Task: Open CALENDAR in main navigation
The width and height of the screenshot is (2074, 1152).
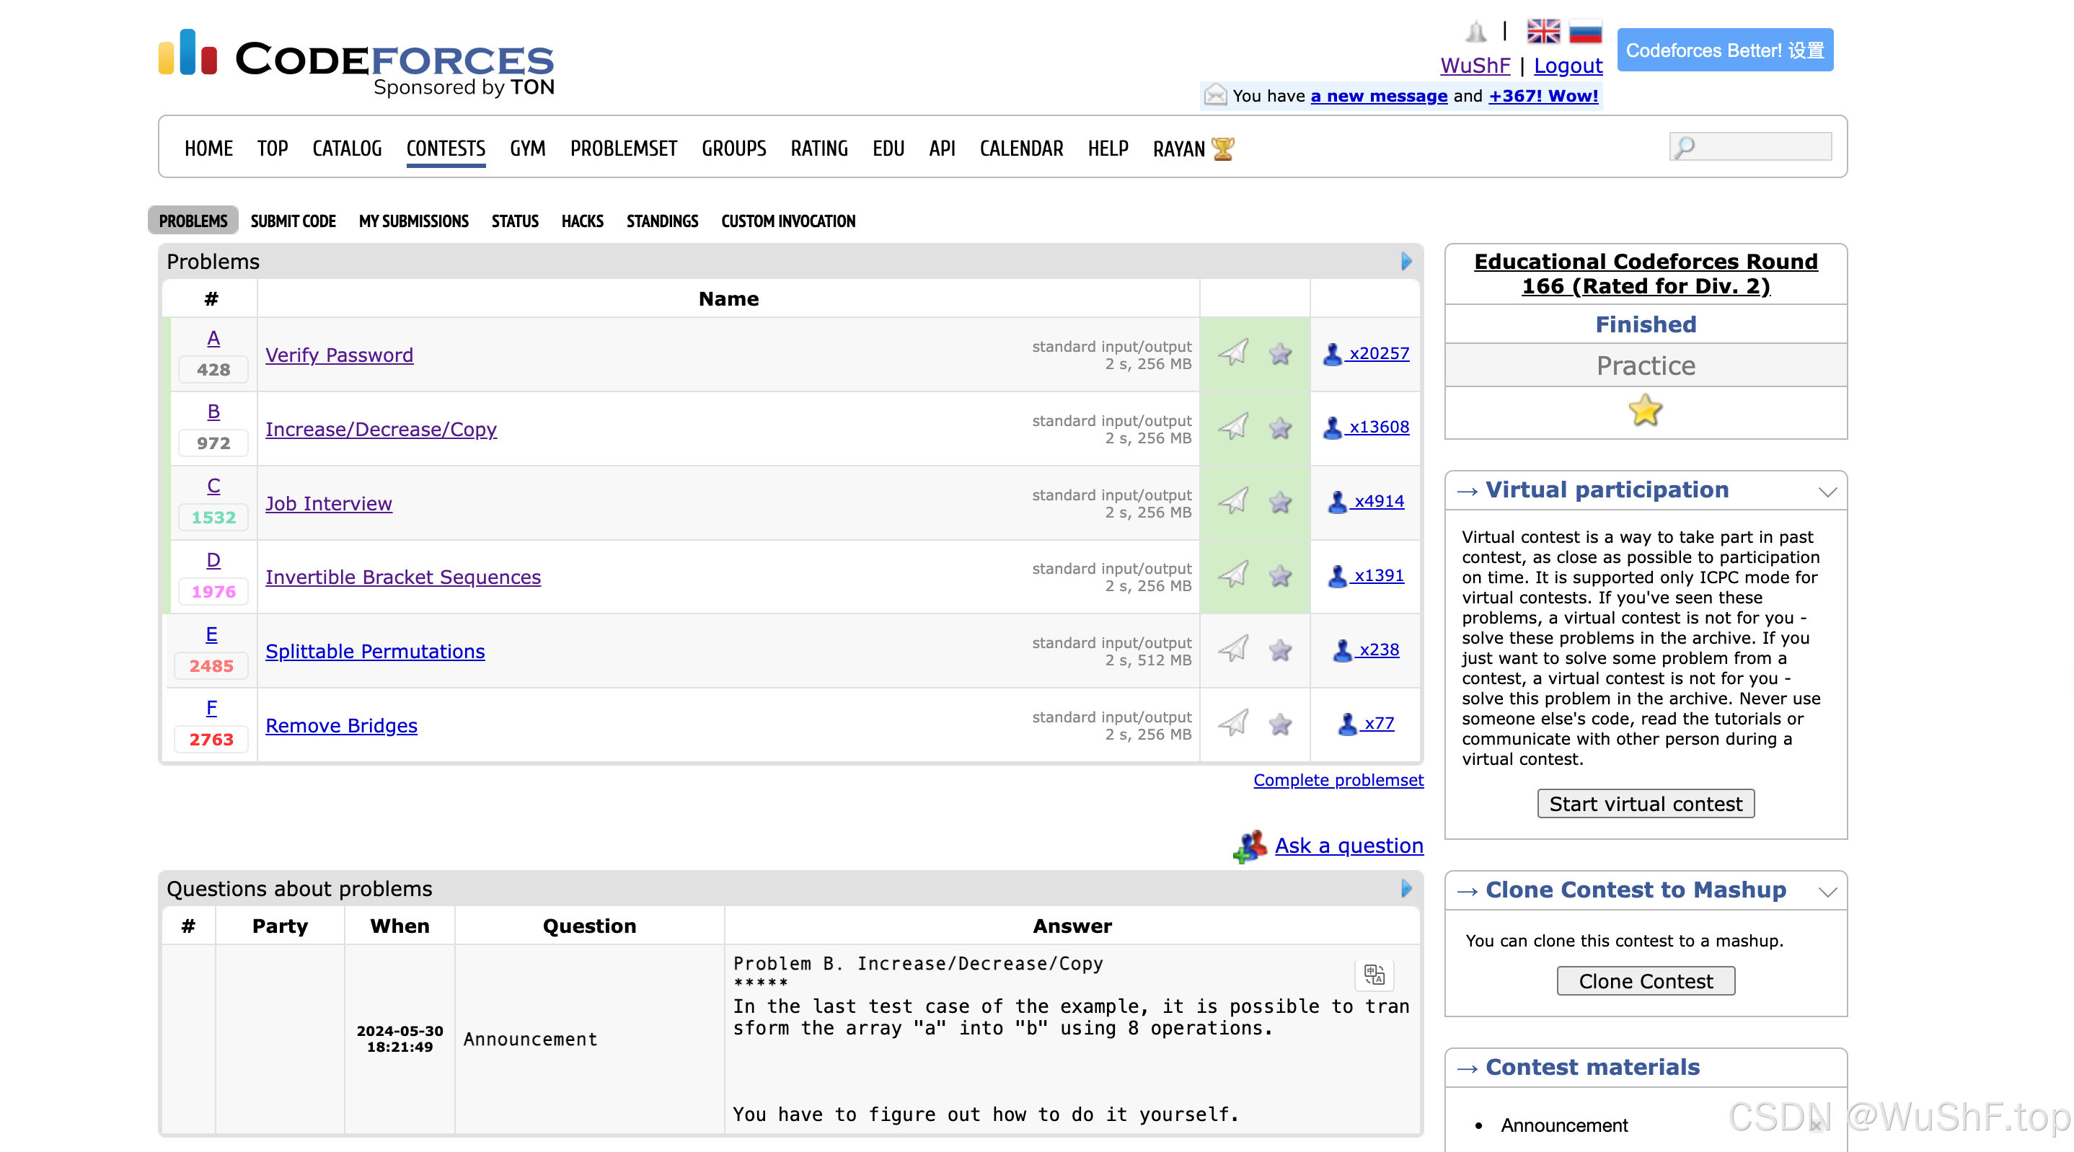Action: click(x=1021, y=149)
